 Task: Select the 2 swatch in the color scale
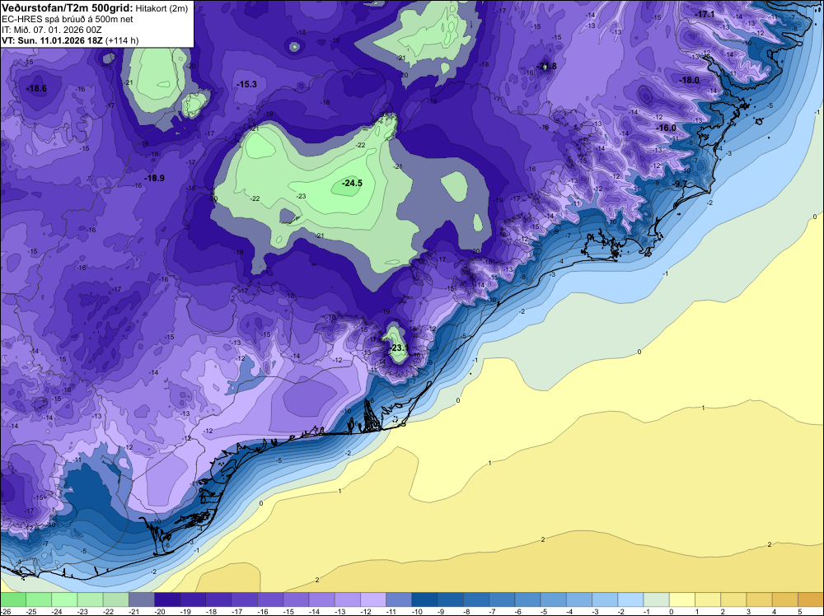tap(733, 600)
